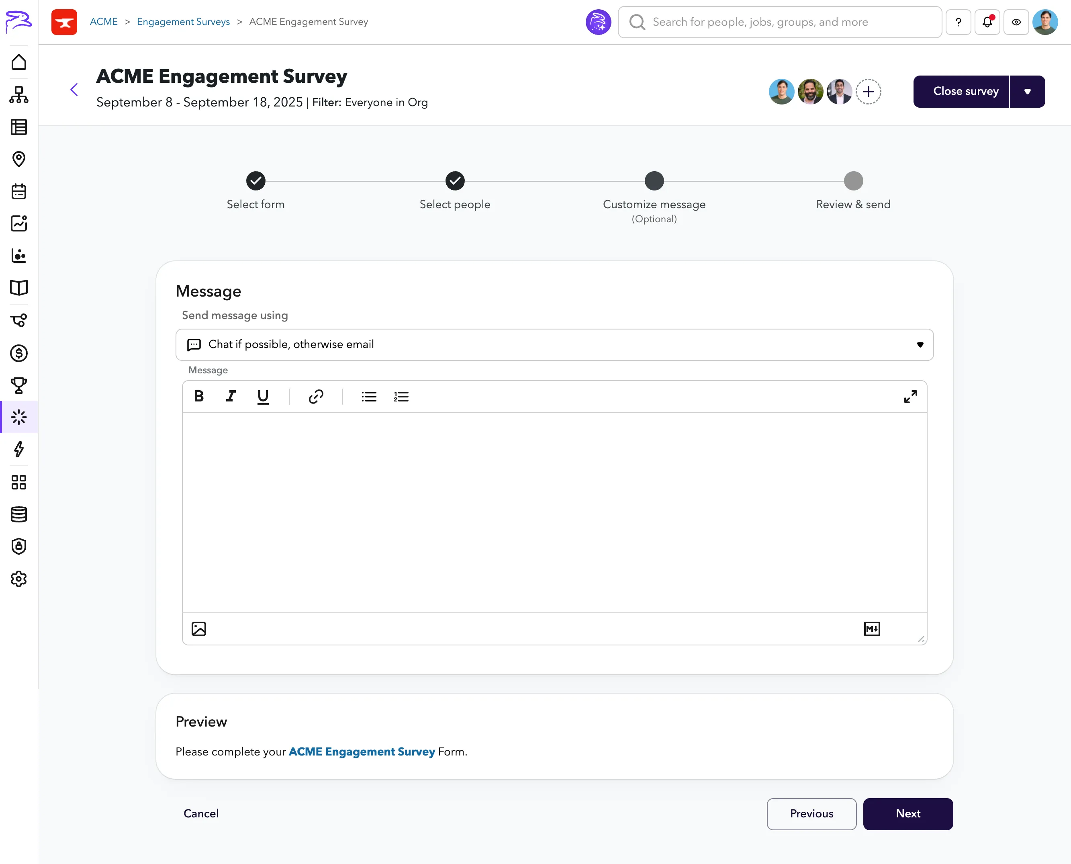This screenshot has height=864, width=1071.
Task: Select the sparkle surveys icon in sidebar
Action: click(x=19, y=417)
